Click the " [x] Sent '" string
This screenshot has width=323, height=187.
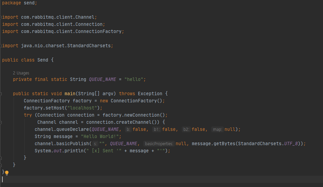[104, 151]
